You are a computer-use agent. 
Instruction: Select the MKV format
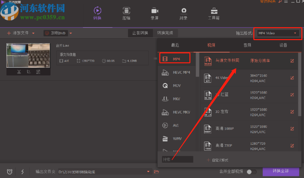pos(177,99)
